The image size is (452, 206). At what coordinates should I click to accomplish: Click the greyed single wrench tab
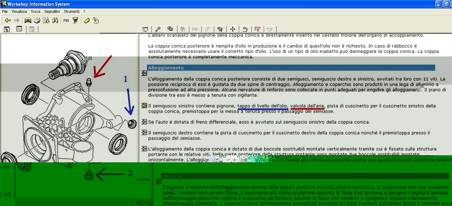coord(208,29)
